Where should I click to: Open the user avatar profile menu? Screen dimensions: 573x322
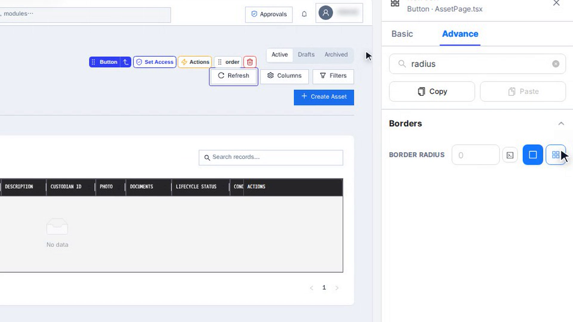(x=339, y=13)
